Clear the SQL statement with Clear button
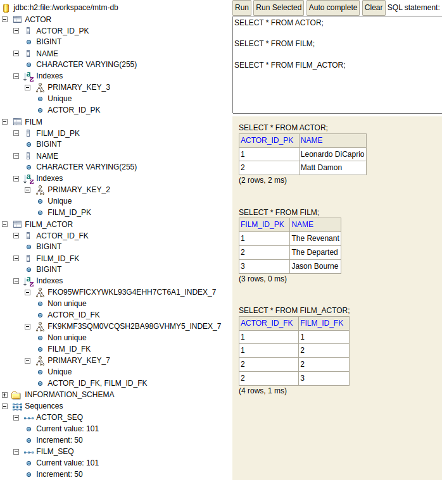 tap(374, 8)
